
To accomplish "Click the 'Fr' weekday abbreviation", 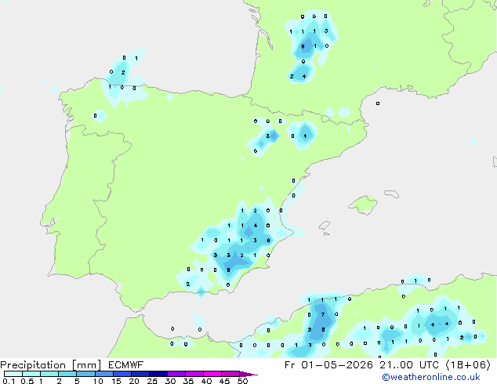I will (x=290, y=365).
